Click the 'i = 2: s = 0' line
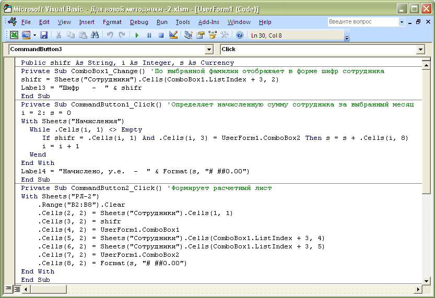Image resolution: width=435 pixels, height=298 pixels. click(x=46, y=113)
